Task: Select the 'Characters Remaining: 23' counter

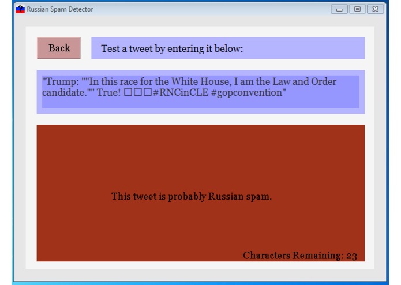Action: coord(299,256)
